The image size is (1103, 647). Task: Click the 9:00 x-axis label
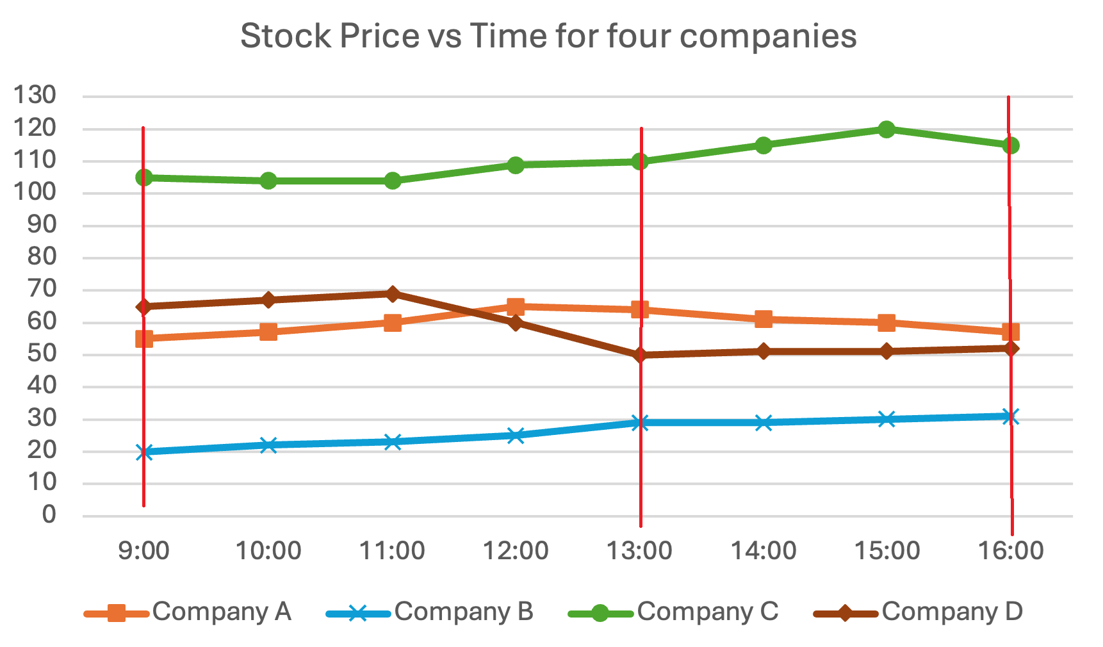[144, 551]
